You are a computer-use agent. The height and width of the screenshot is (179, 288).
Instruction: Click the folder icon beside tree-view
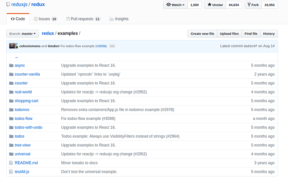click(11, 145)
